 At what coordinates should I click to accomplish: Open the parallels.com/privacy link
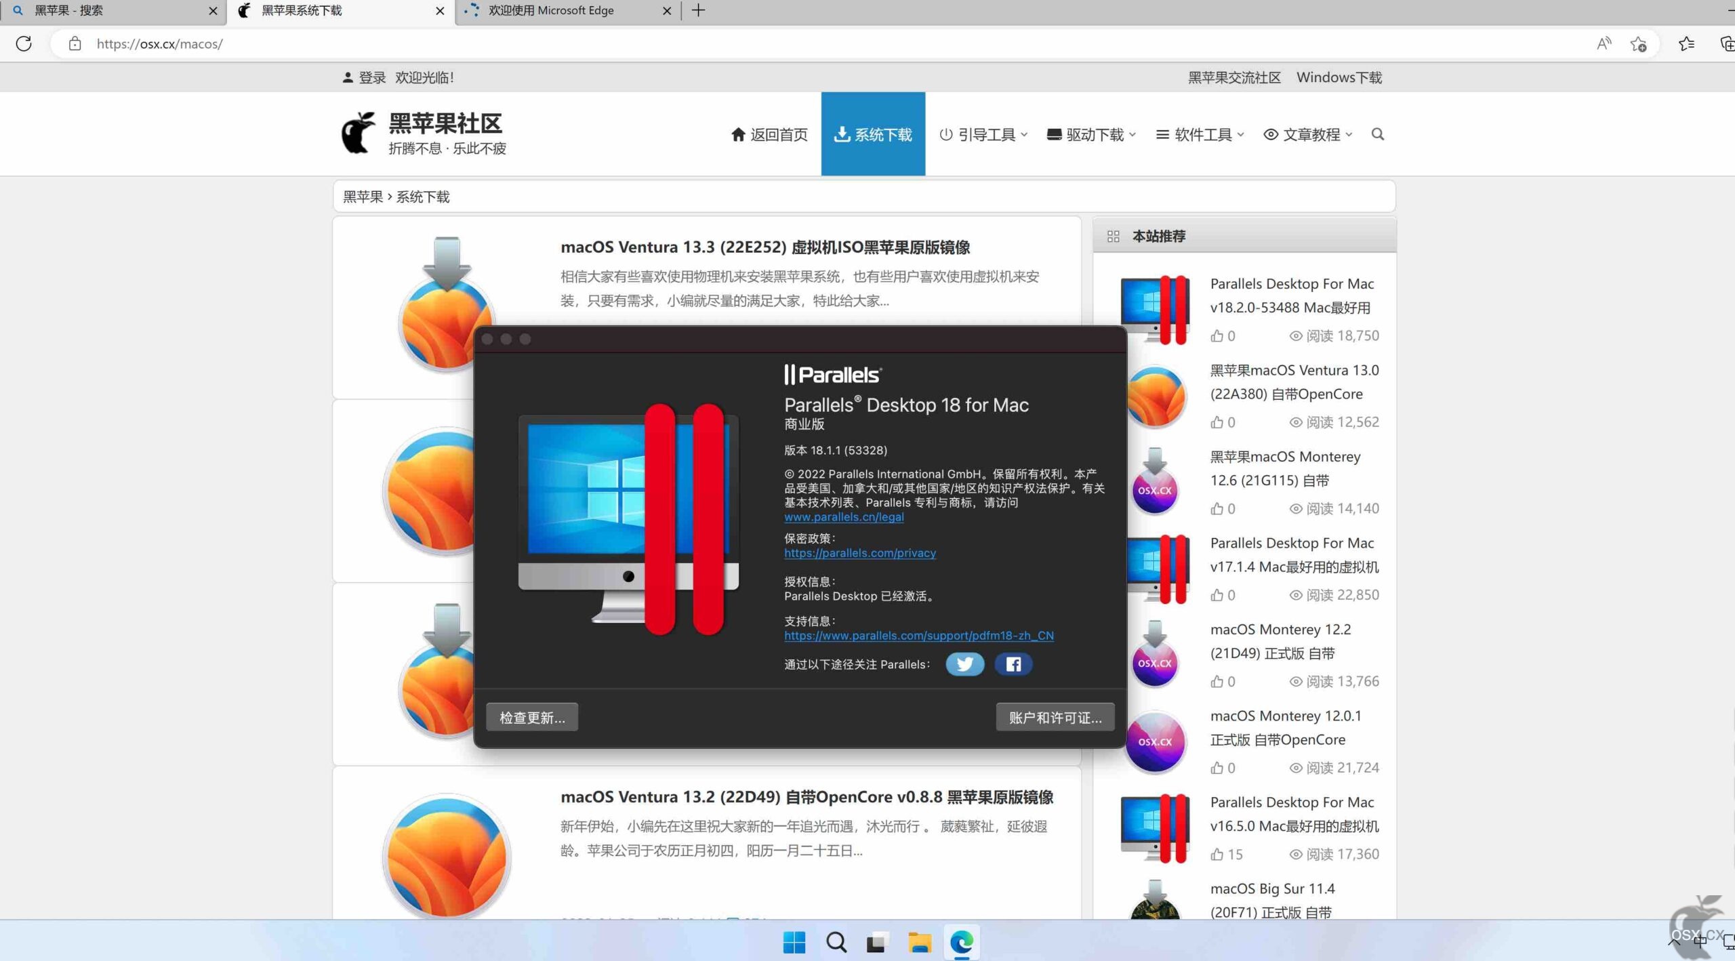[860, 552]
